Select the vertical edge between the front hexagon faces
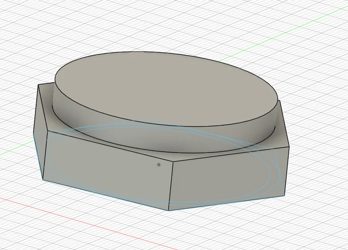 171,186
